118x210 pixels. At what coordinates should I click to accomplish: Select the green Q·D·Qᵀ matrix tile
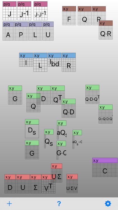(x=92, y=94)
